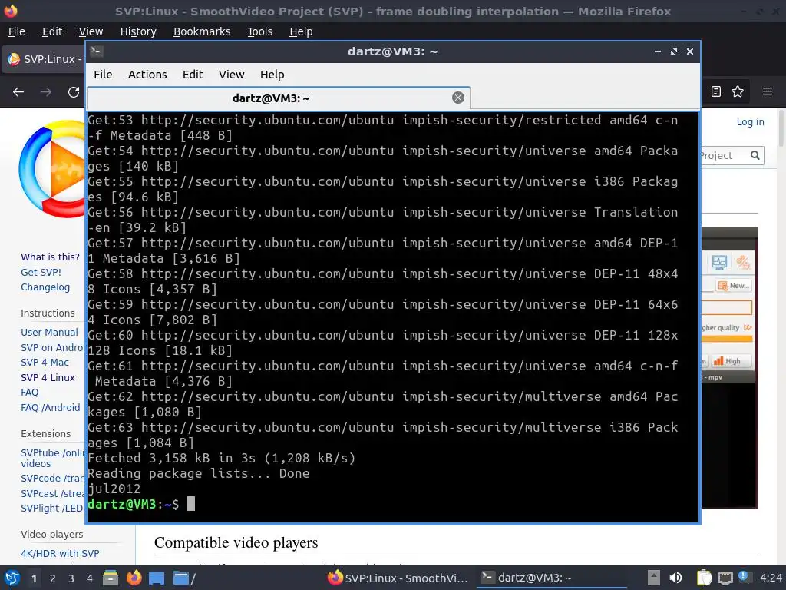786x590 pixels.
Task: Click the terminal icon in the terminal title bar
Action: [x=97, y=51]
